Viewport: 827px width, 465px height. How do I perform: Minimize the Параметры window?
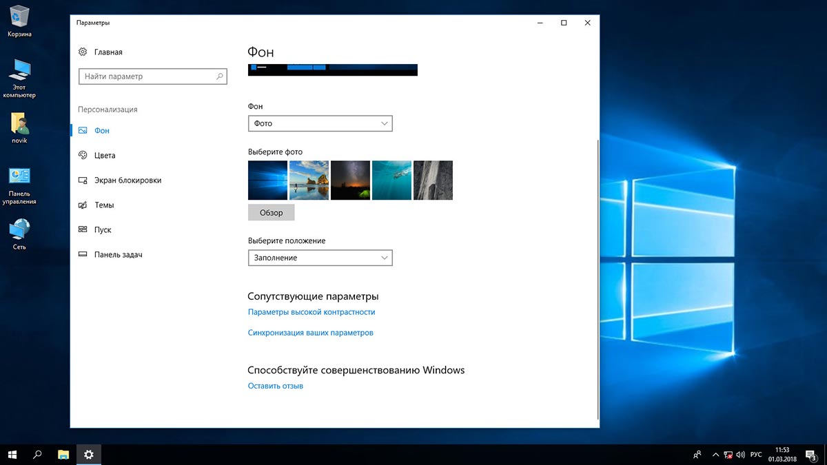[540, 23]
